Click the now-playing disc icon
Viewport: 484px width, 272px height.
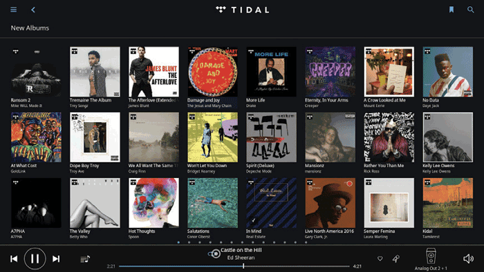click(215, 253)
